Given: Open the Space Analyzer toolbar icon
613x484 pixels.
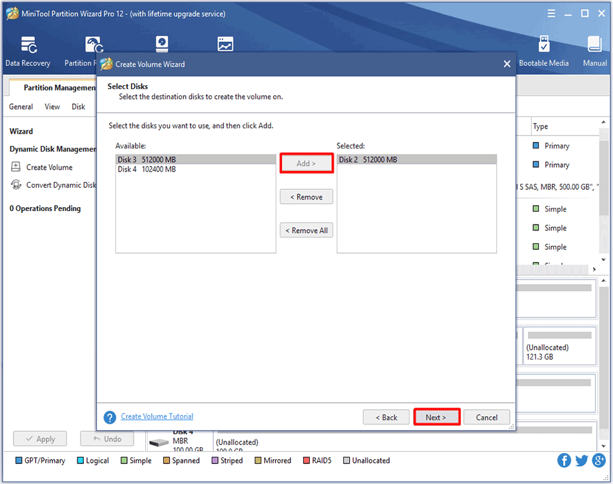Looking at the screenshot, I should pyautogui.click(x=225, y=44).
